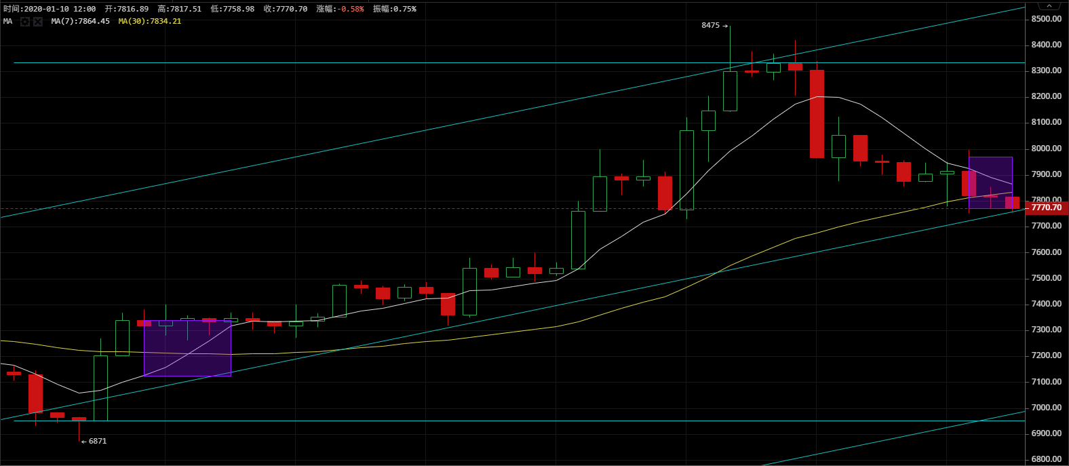Click the 7600.00 price axis label
Viewport: 1069px width, 466px height.
(x=1047, y=252)
